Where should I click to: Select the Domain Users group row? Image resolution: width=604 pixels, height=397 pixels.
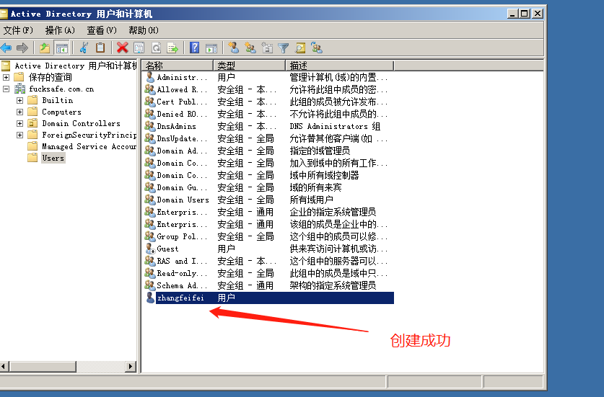(268, 200)
